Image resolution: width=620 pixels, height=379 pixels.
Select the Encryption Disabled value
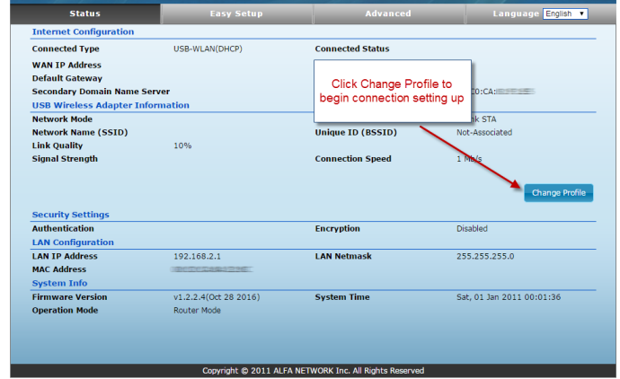[472, 228]
